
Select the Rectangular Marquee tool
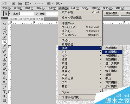pyautogui.click(x=4, y=28)
